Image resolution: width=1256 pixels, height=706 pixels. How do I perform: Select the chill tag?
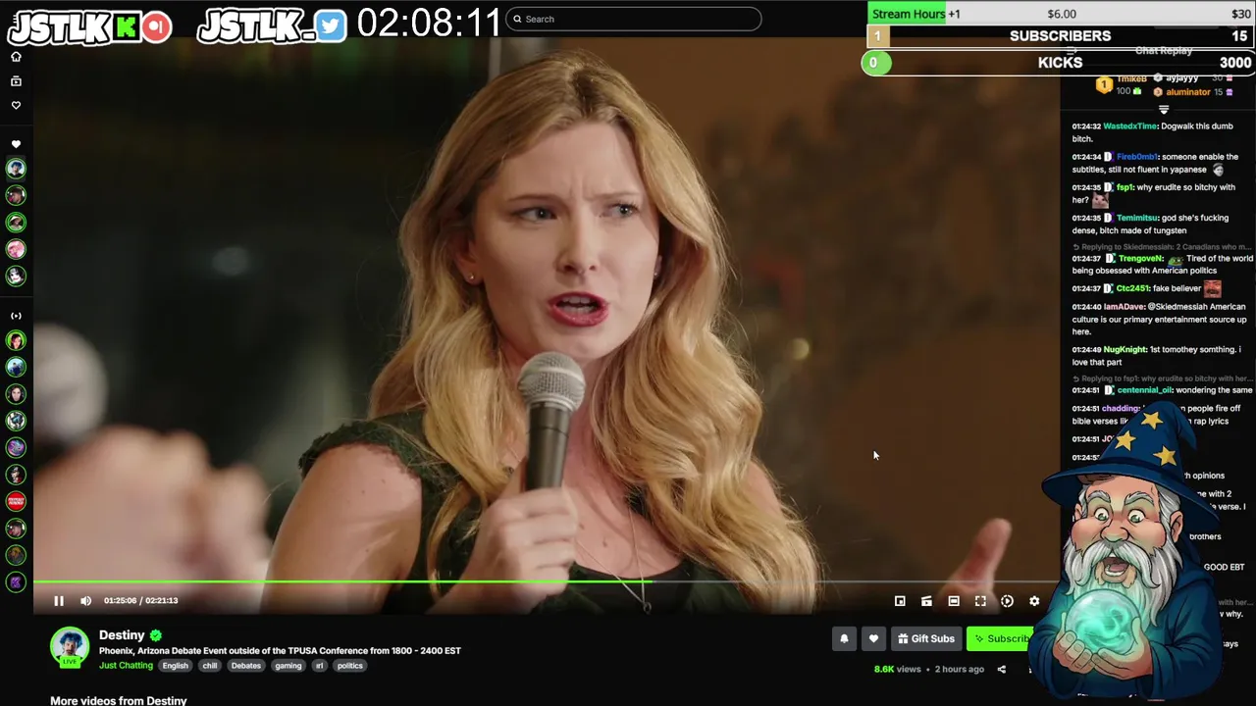tap(210, 666)
